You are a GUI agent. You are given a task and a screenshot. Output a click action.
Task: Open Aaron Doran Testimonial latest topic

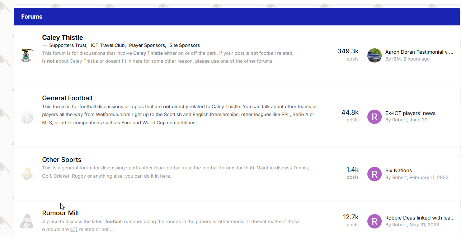click(419, 52)
